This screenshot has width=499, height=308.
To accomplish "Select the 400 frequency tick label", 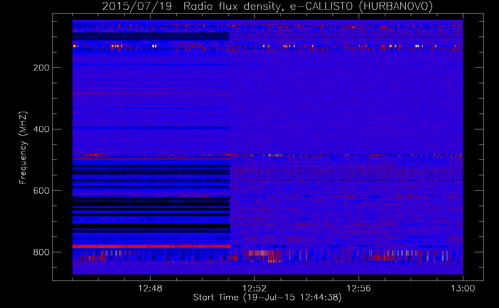I will click(41, 129).
